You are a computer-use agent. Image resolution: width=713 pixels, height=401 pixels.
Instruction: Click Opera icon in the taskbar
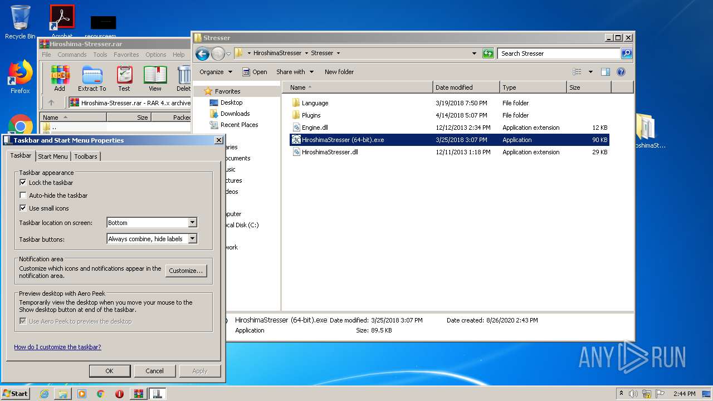[x=119, y=394]
